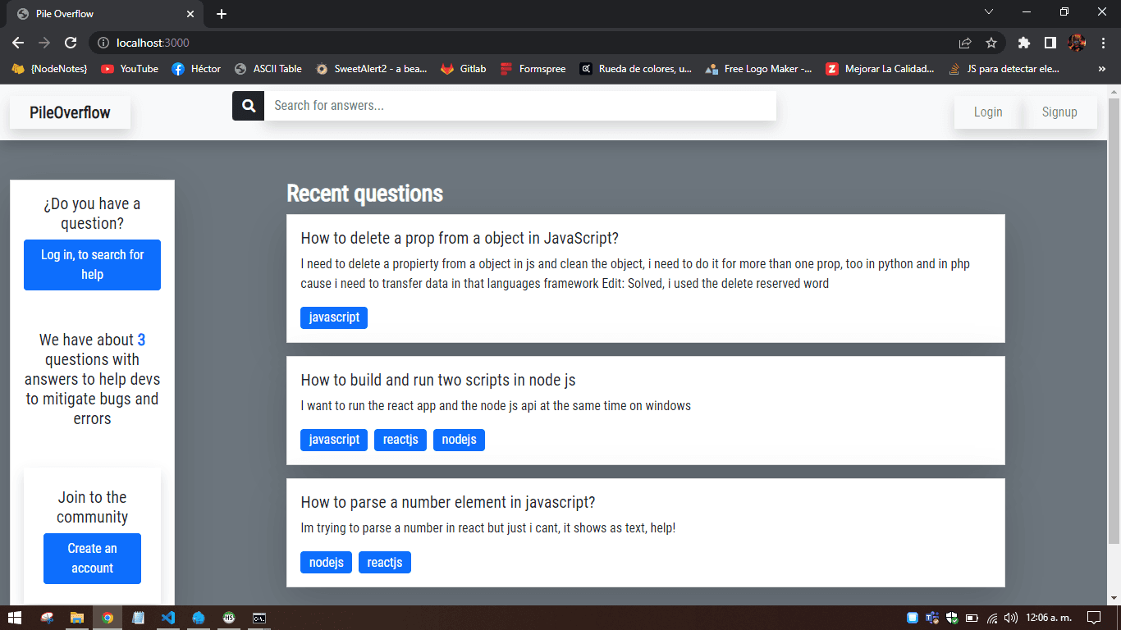Click the page vertical scrollbar

click(x=1114, y=320)
